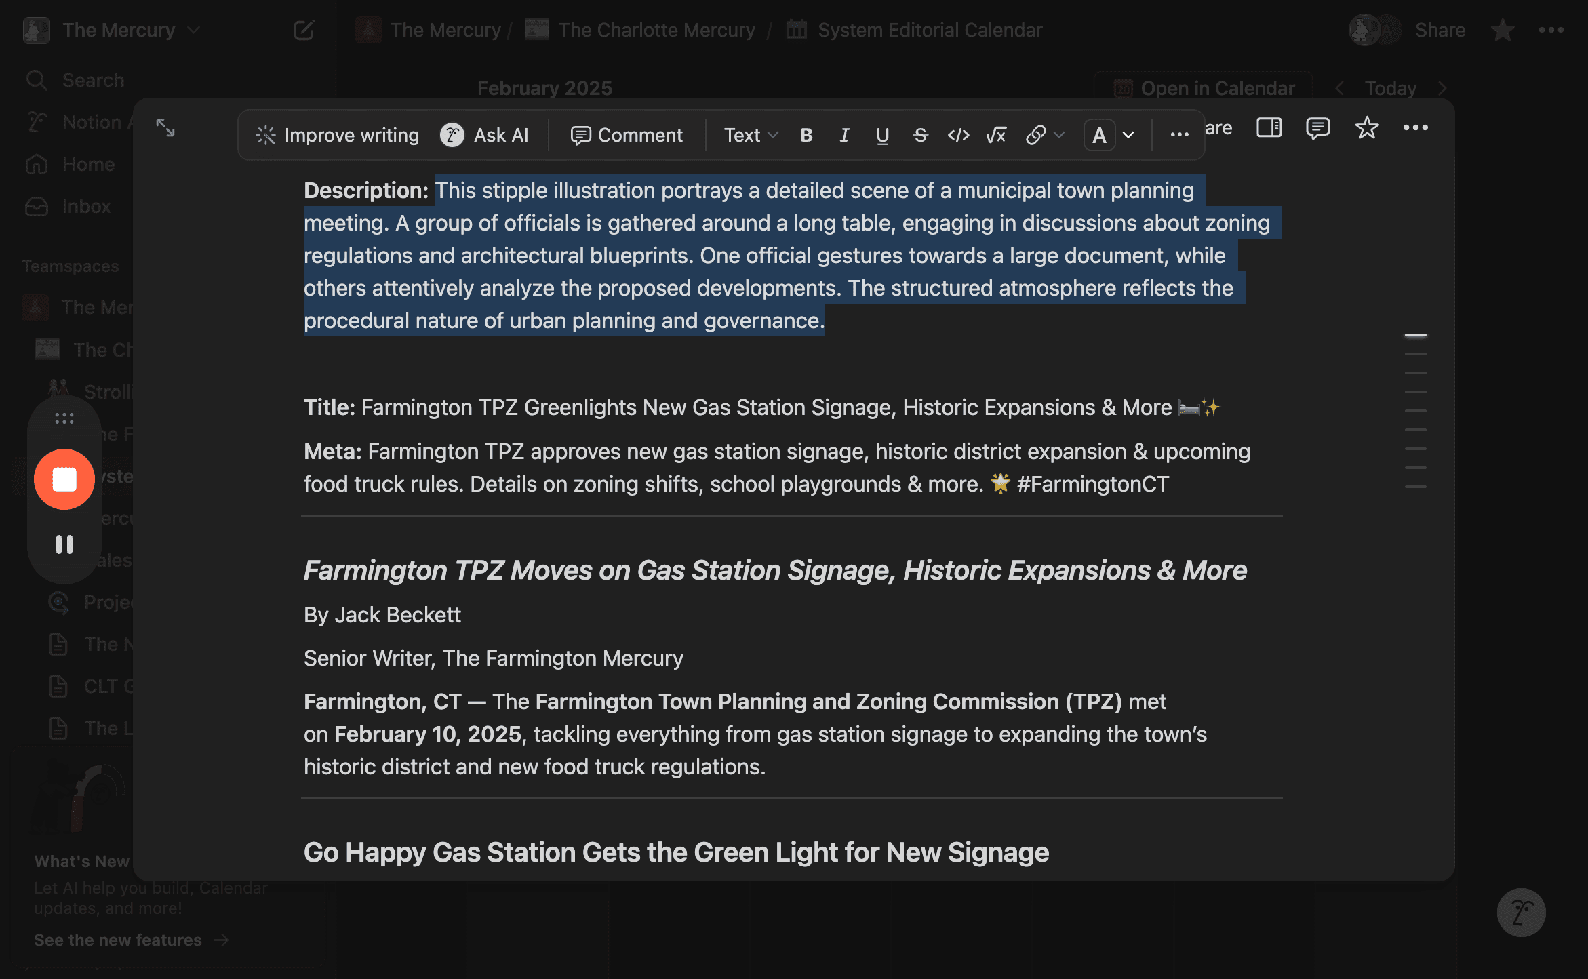The width and height of the screenshot is (1588, 979).
Task: Stop the screen recording
Action: click(x=64, y=479)
